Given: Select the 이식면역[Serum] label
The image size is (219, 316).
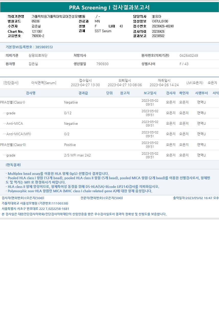Looking at the screenshot, I should [x=44, y=83].
